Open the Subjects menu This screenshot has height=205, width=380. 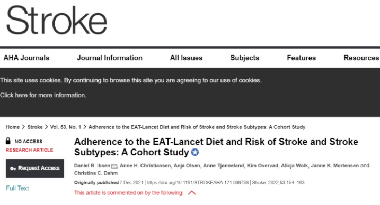coord(244,58)
